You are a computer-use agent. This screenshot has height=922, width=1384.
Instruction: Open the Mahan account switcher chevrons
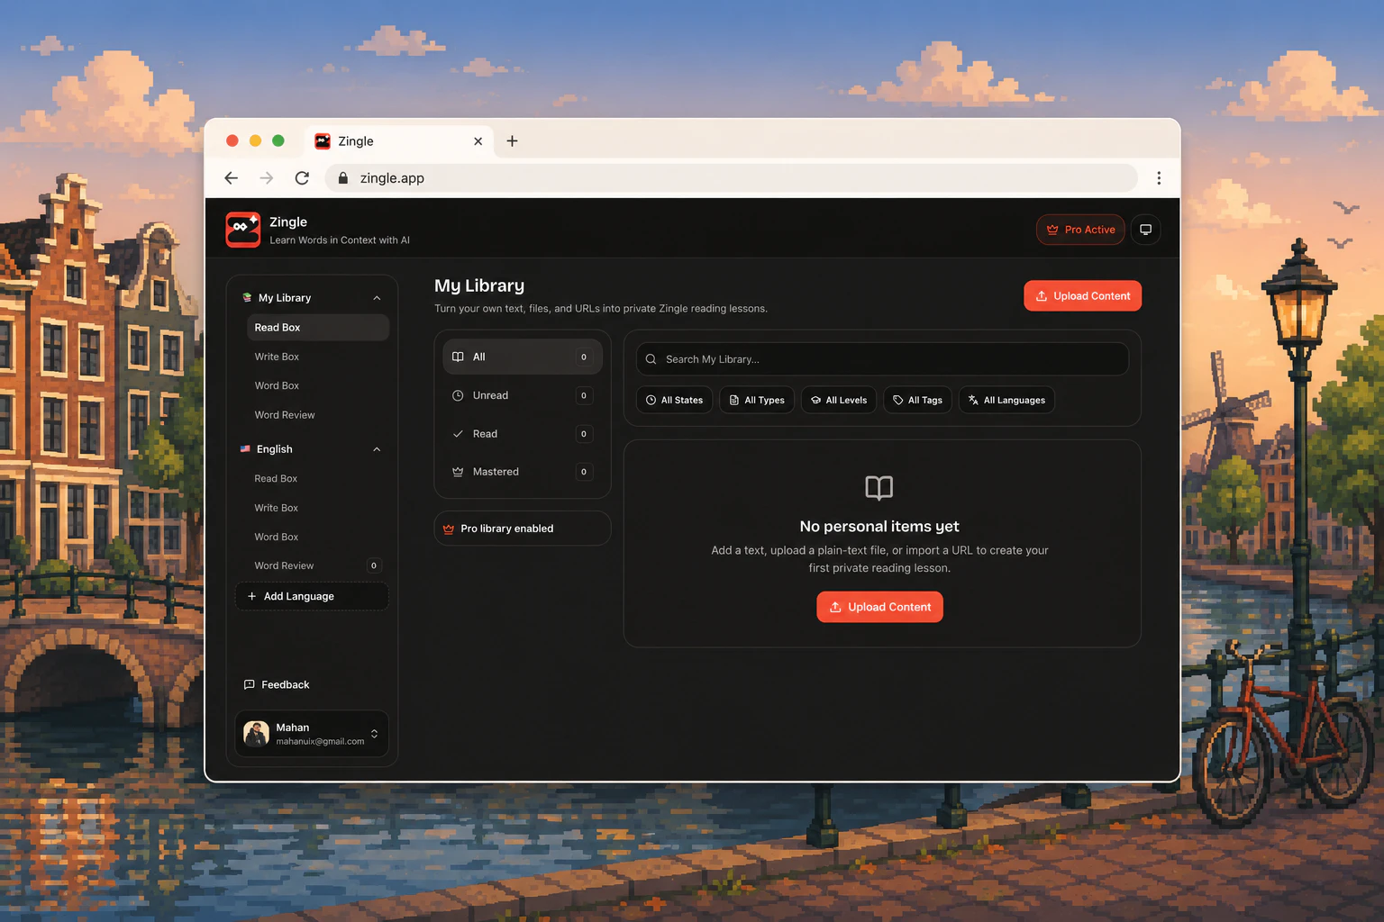(374, 734)
